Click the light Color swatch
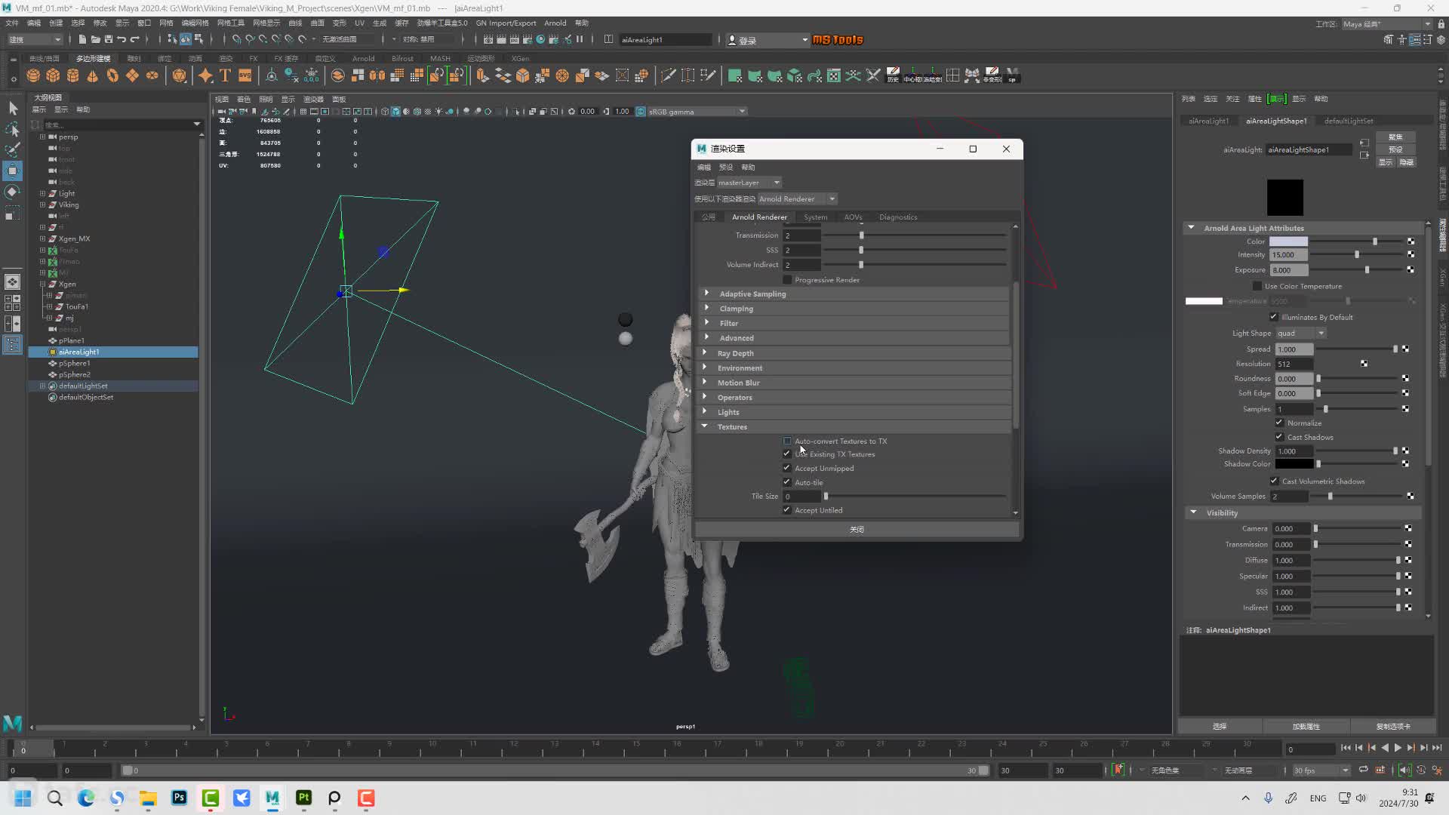This screenshot has width=1449, height=815. pos(1288,241)
